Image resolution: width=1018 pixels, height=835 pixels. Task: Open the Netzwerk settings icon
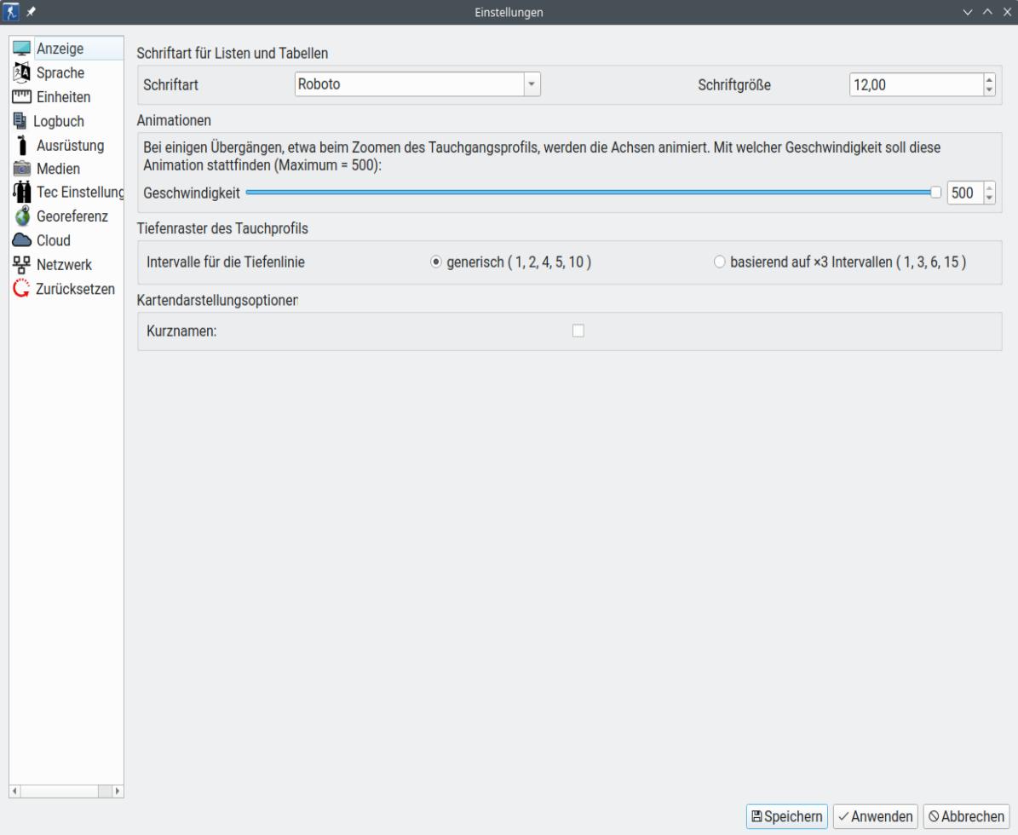21,264
